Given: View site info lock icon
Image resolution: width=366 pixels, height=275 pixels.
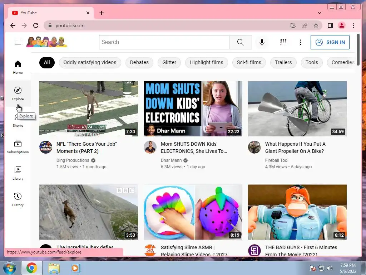Looking at the screenshot, I should tap(50, 25).
